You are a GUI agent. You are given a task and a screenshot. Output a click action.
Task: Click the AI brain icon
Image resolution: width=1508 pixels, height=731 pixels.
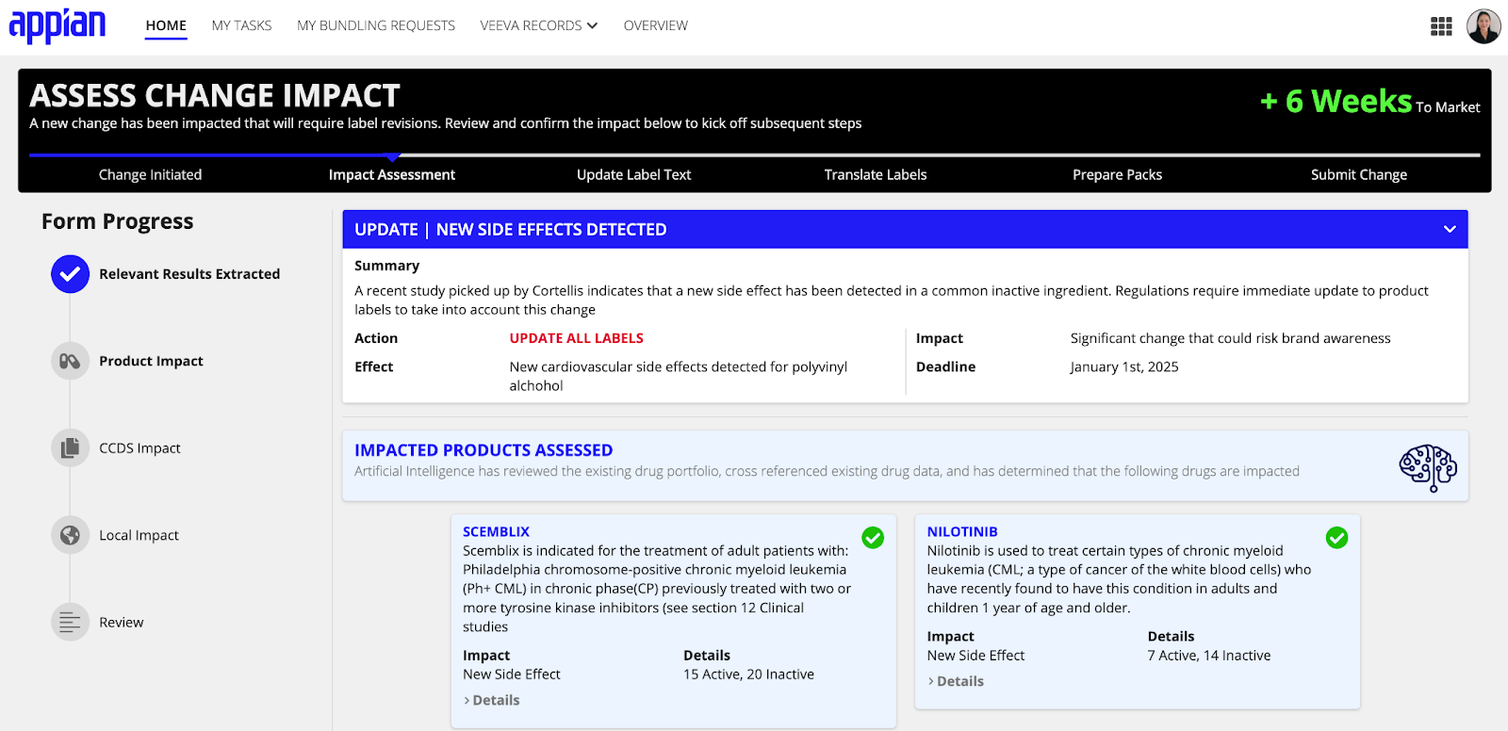click(x=1428, y=467)
